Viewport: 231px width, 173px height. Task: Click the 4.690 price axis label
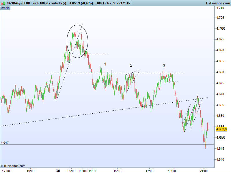[220, 50]
